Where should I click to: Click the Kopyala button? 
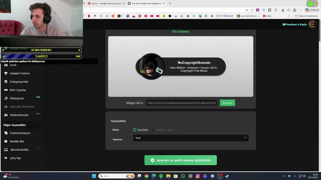tap(227, 103)
